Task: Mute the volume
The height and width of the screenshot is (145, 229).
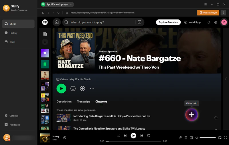Action: coord(197,138)
